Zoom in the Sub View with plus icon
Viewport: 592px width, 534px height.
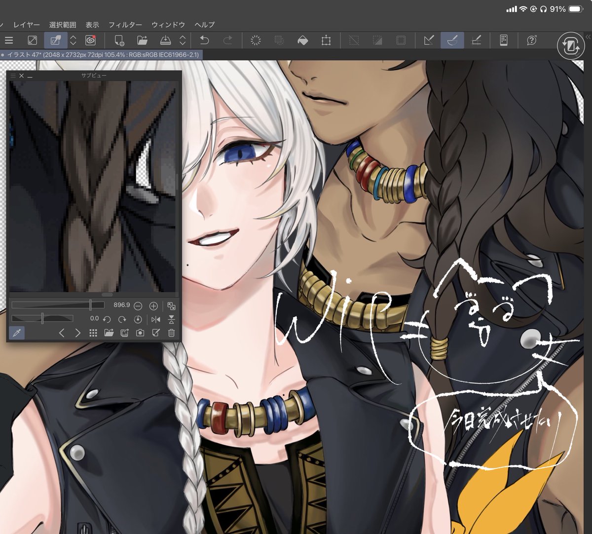click(x=153, y=306)
